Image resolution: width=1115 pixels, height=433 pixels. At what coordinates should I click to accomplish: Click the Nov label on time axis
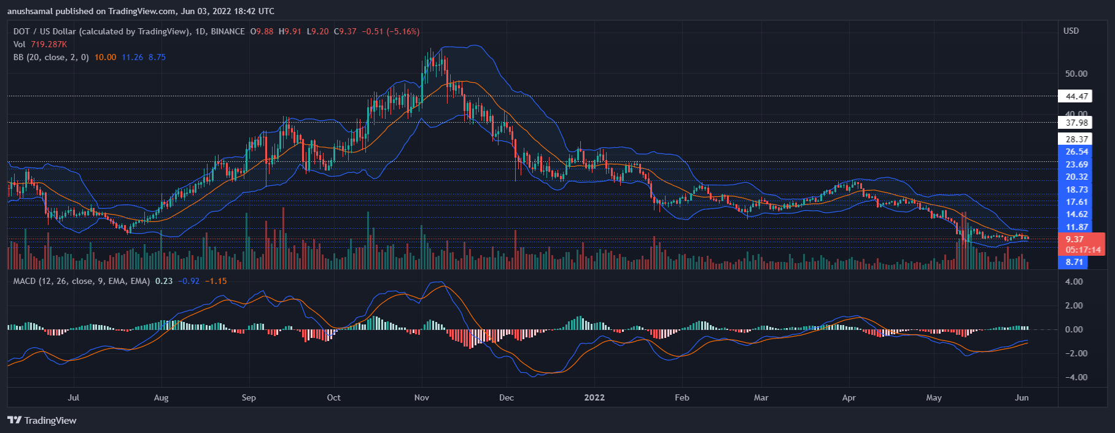pos(421,397)
